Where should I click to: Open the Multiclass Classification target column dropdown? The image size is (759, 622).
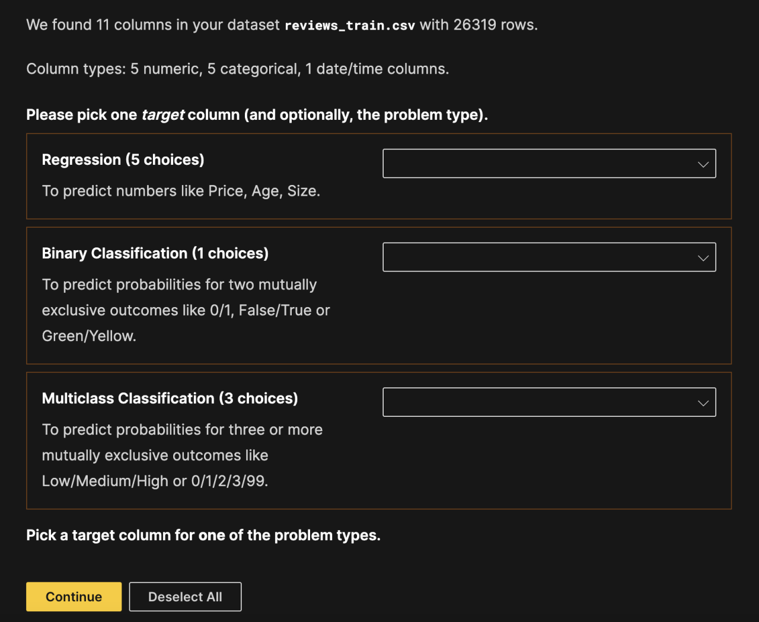point(548,402)
